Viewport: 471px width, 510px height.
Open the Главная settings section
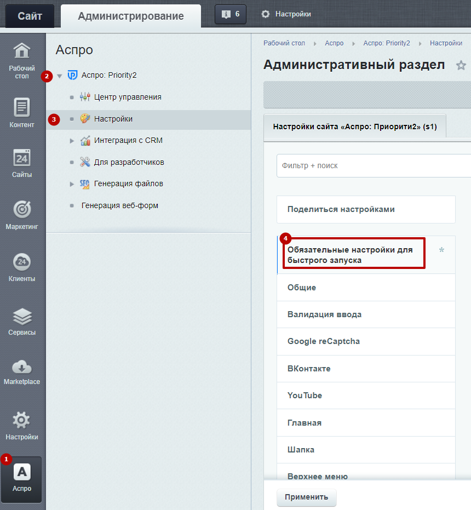366,423
